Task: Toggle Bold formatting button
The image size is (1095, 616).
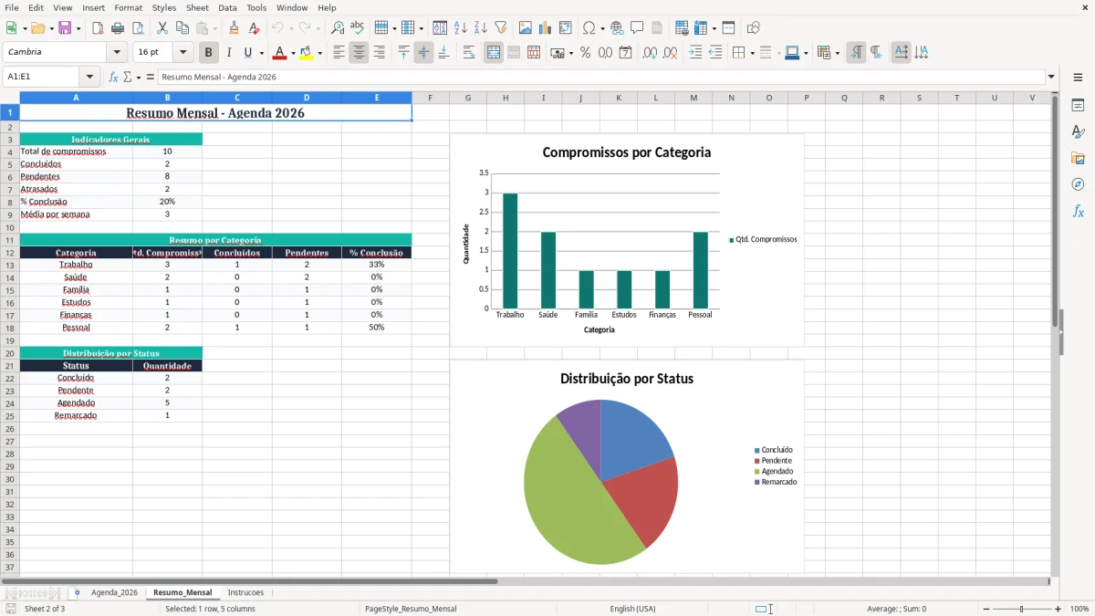Action: point(209,53)
